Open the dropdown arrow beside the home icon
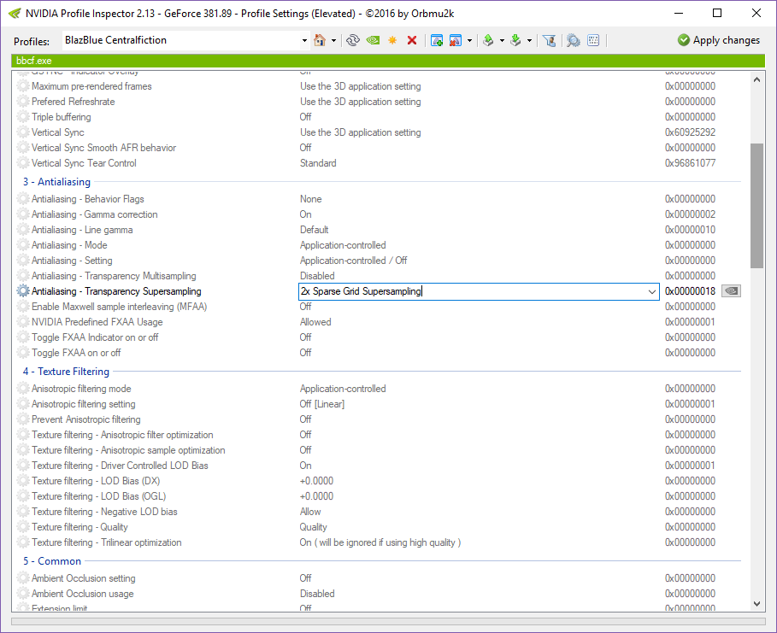Viewport: 777px width, 633px height. tap(333, 41)
